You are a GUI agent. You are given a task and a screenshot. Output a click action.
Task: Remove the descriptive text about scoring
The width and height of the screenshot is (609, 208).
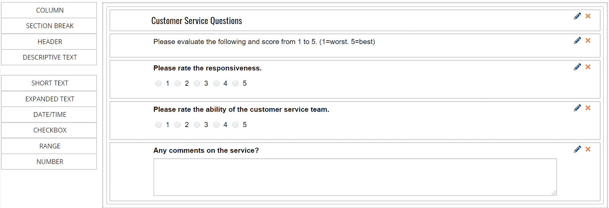pyautogui.click(x=588, y=41)
